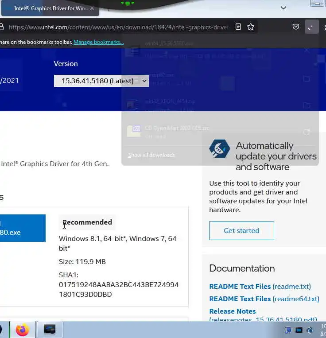Click the site security lock icon
This screenshot has width=326, height=338.
[1, 27]
